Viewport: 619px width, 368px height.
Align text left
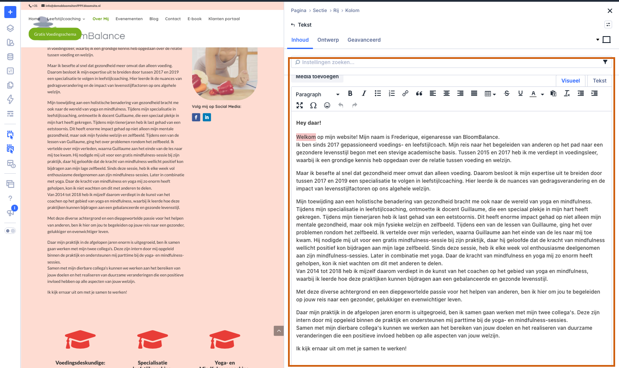click(x=433, y=93)
